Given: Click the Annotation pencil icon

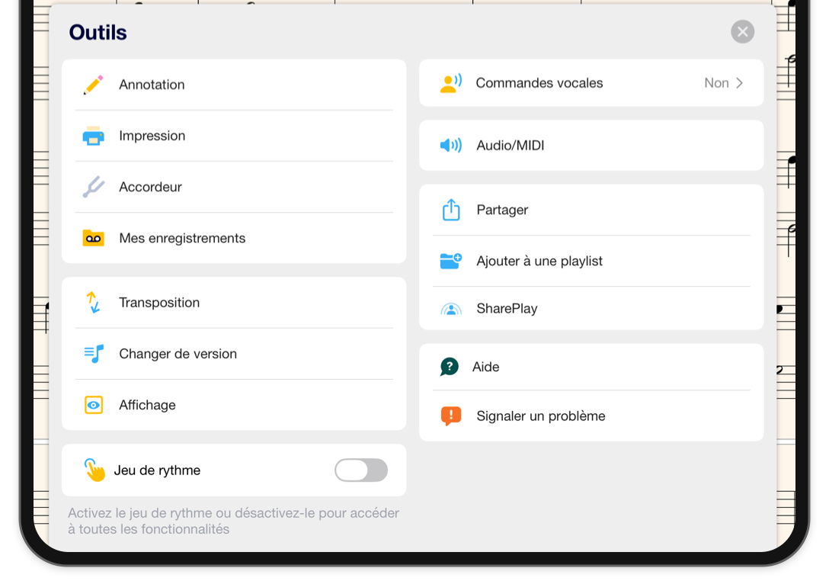Looking at the screenshot, I should (x=94, y=85).
